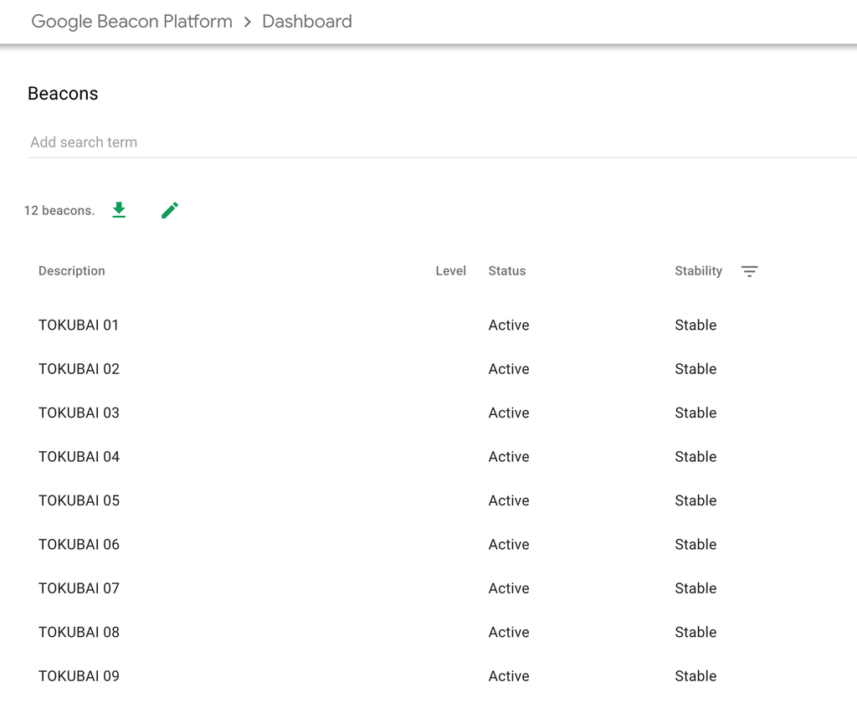Image resolution: width=857 pixels, height=713 pixels.
Task: Open beacon TOKUBAI 07
Action: coord(79,588)
